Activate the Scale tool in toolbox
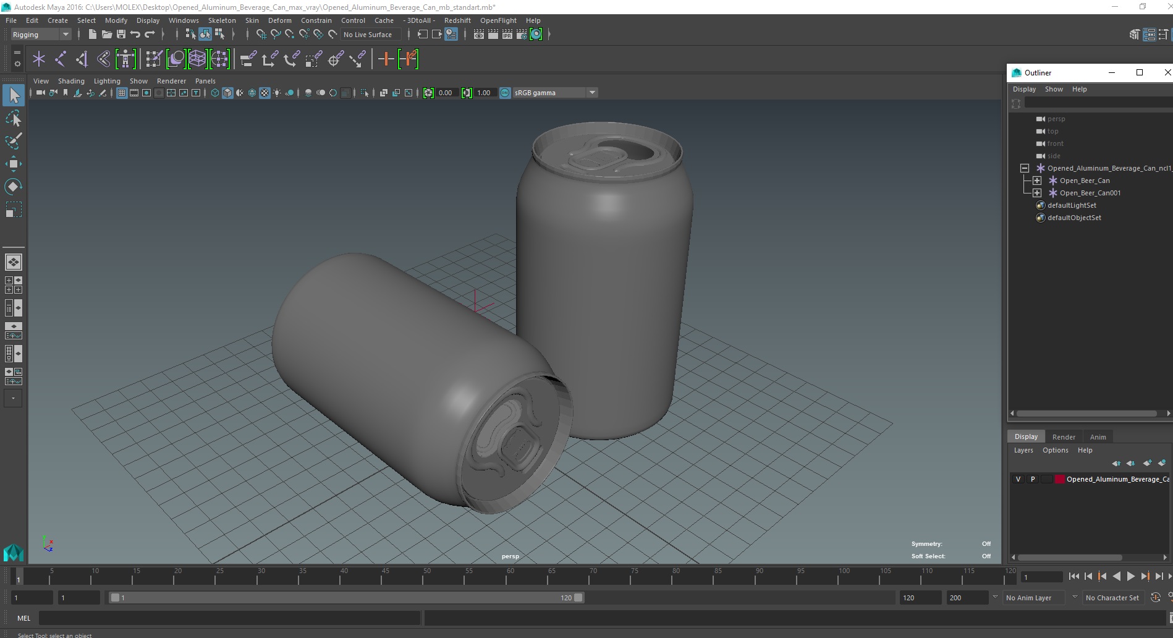Screen dimensions: 1173x638 click(14, 210)
